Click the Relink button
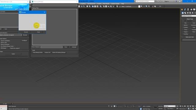Image resolution: width=196 pixels, height=110 pixels. point(13,54)
